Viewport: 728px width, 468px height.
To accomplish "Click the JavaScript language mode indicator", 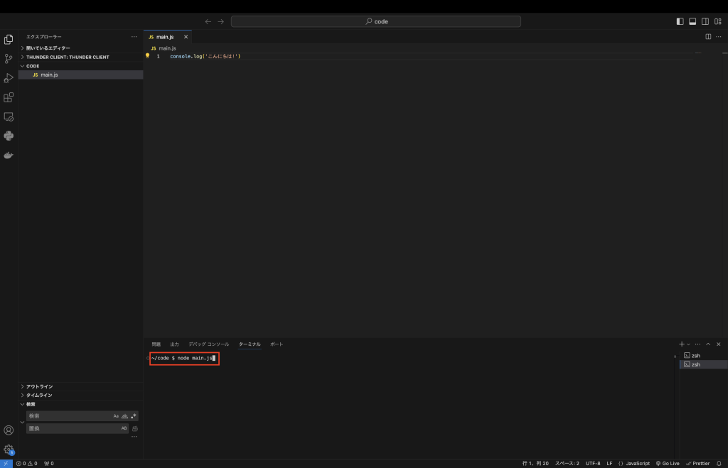I will pyautogui.click(x=634, y=463).
